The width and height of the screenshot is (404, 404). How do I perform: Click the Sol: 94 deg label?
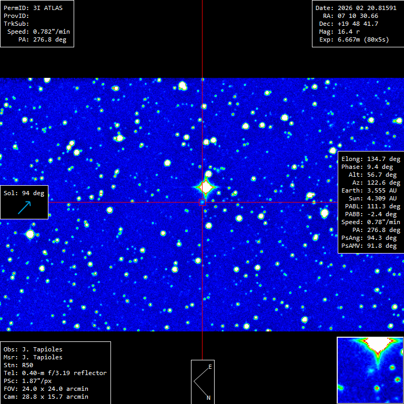(x=24, y=193)
